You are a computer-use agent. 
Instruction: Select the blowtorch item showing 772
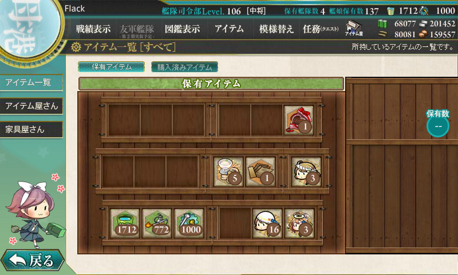tap(157, 223)
